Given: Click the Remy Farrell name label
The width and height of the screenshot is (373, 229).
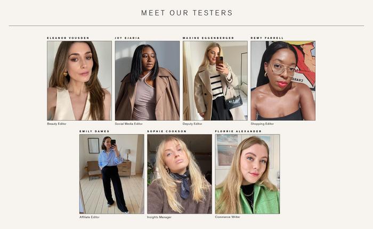Looking at the screenshot, I should pyautogui.click(x=267, y=38).
